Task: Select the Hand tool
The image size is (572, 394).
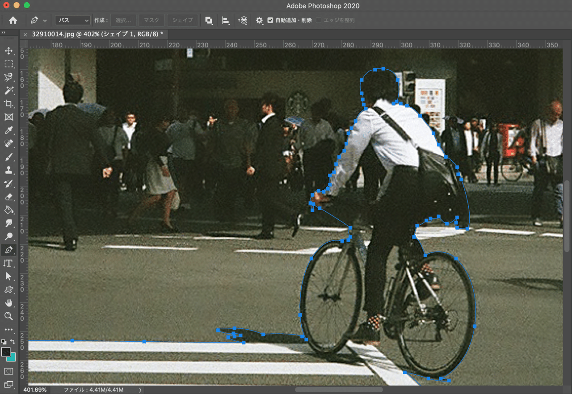Action: pos(8,303)
